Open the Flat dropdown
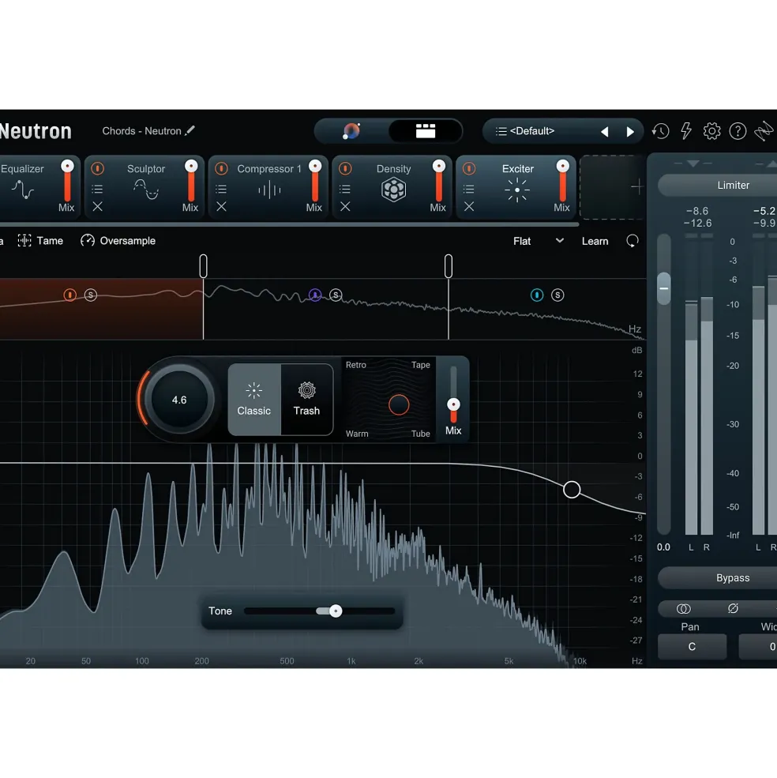 tap(539, 241)
